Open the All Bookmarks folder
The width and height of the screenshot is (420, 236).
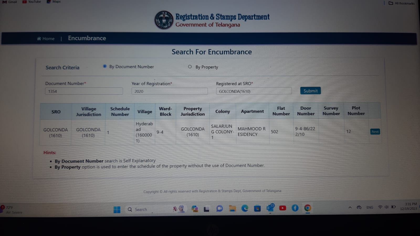(402, 3)
